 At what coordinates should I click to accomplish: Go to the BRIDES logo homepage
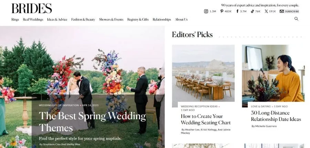click(x=32, y=8)
